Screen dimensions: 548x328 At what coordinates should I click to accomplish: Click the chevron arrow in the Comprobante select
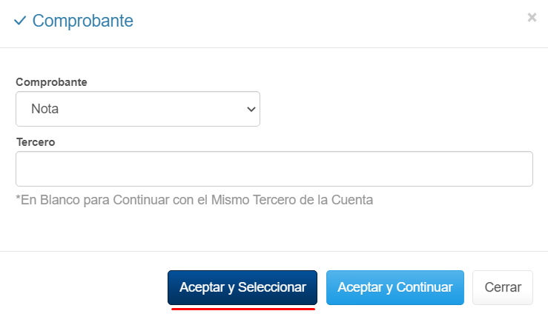[250, 109]
